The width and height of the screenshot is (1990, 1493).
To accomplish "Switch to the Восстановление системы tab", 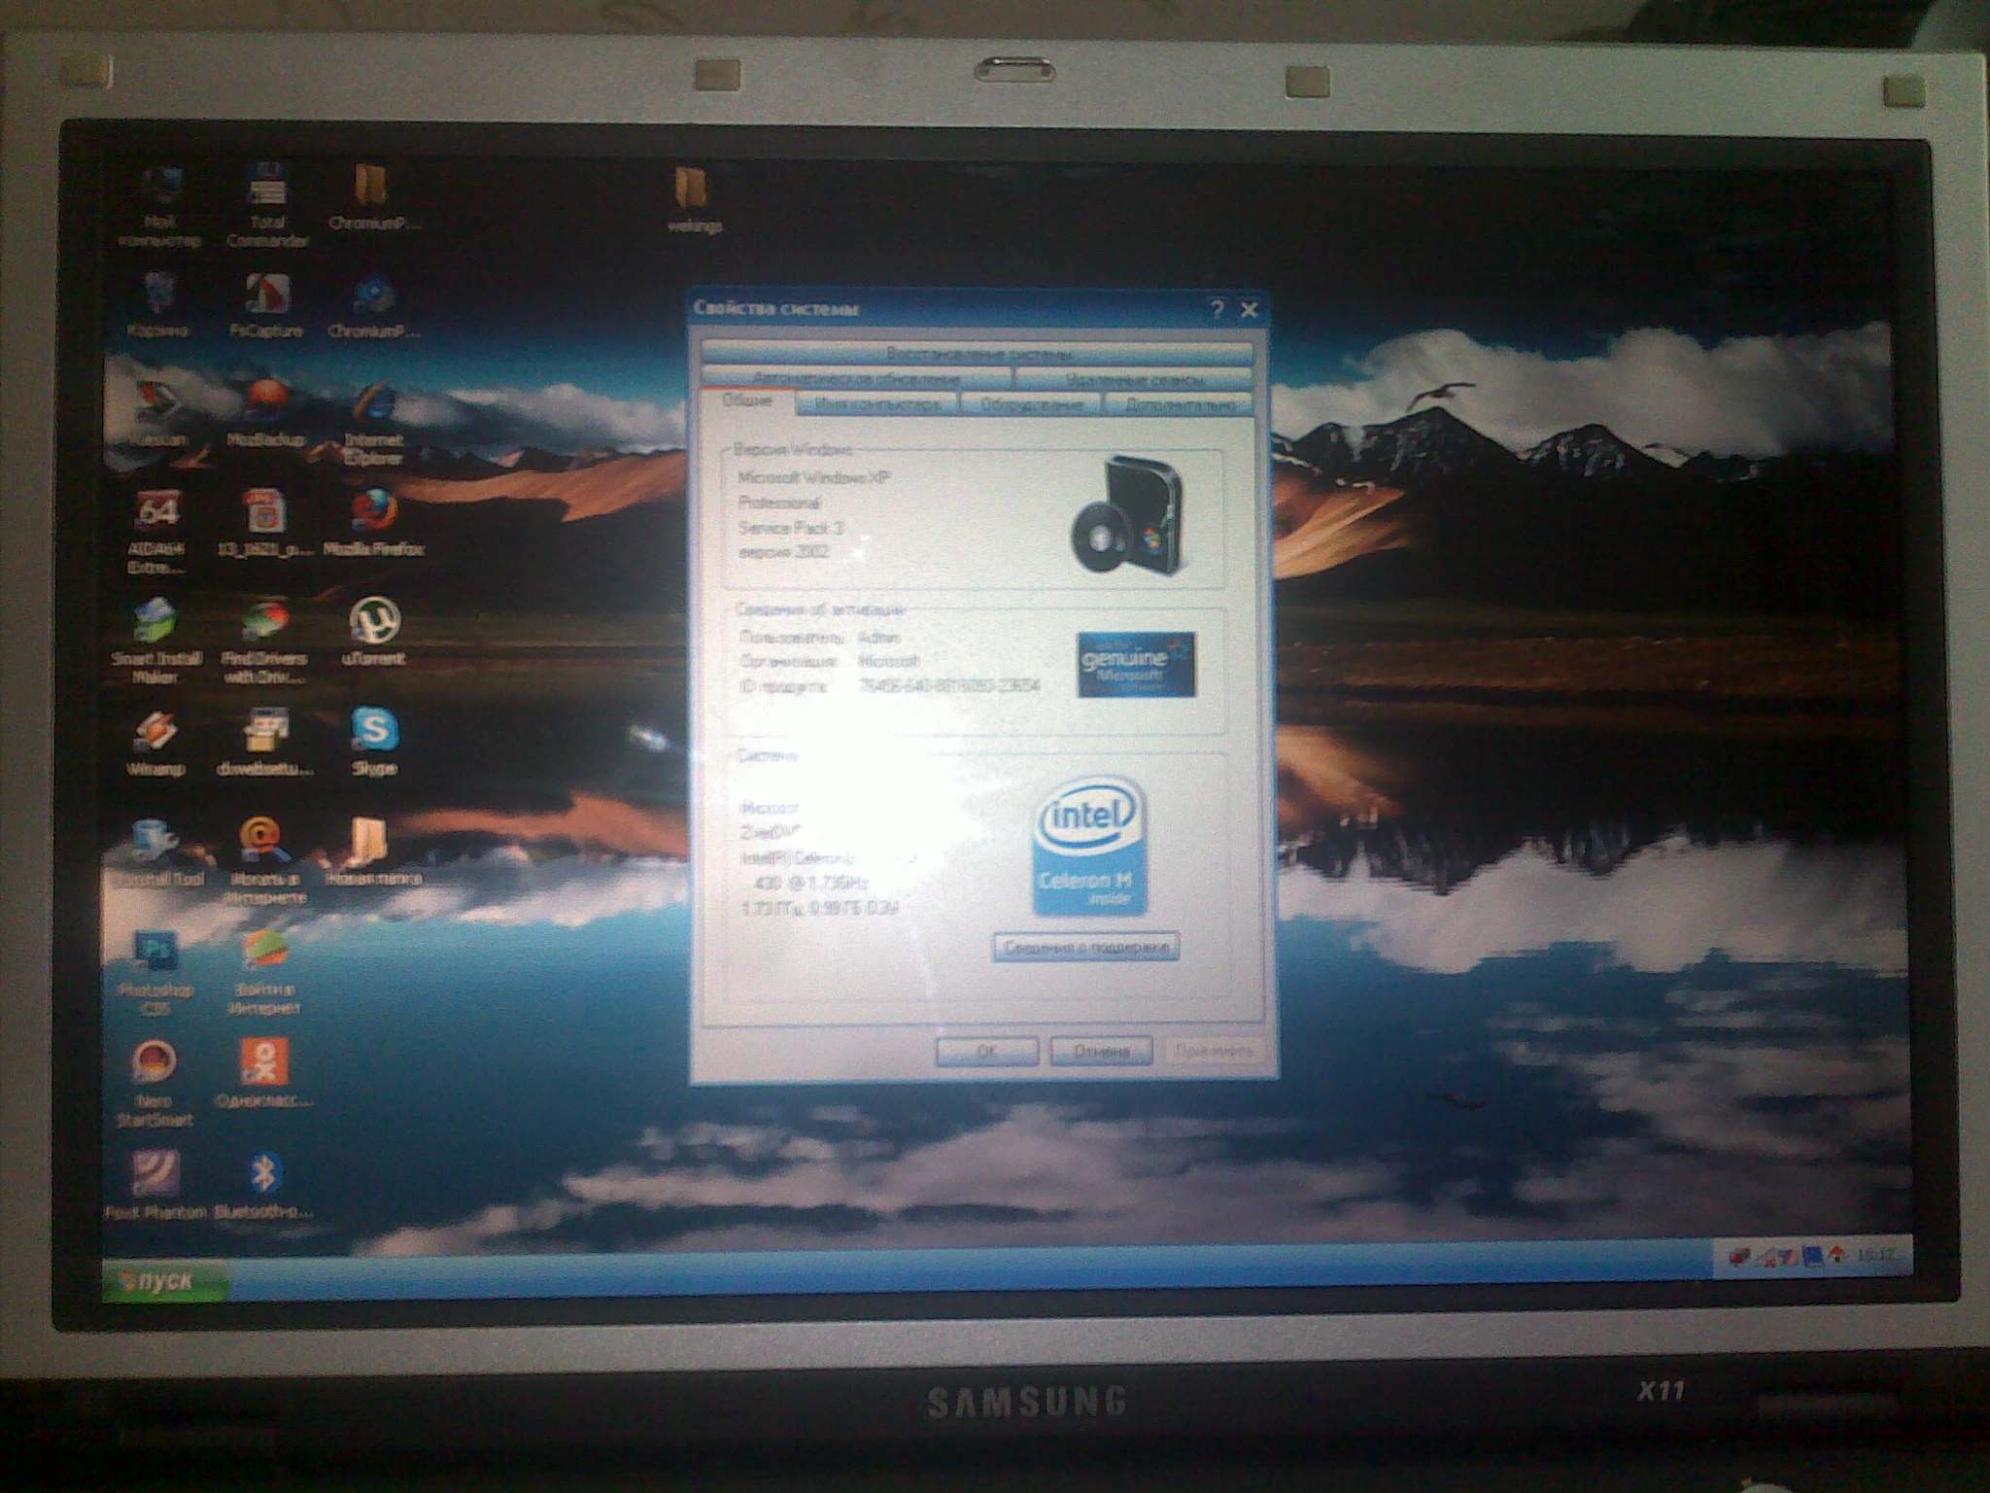I will click(x=977, y=353).
